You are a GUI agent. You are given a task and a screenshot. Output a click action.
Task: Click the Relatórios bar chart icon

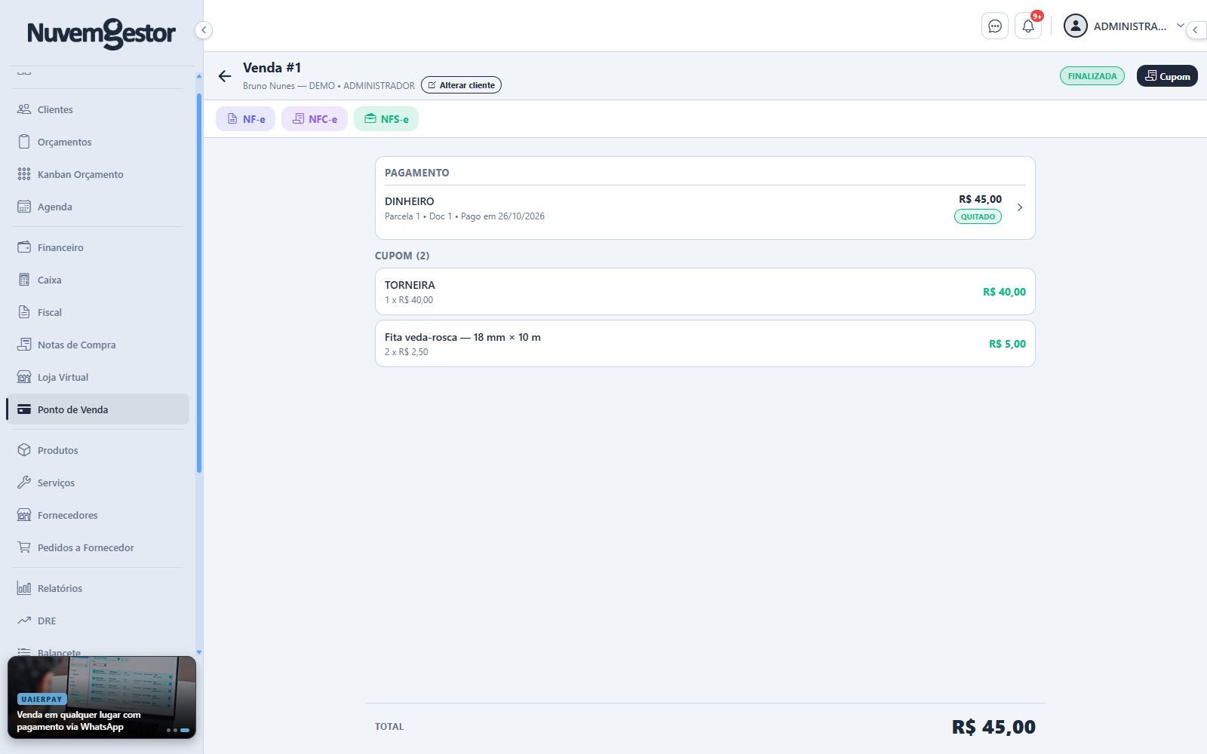(24, 588)
